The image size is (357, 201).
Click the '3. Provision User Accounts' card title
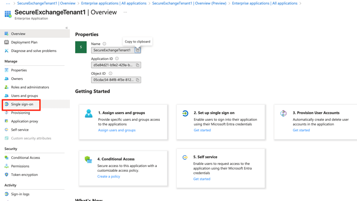tap(316, 113)
